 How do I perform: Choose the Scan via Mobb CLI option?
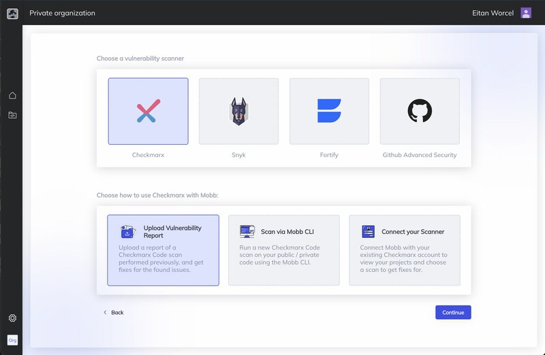(284, 250)
